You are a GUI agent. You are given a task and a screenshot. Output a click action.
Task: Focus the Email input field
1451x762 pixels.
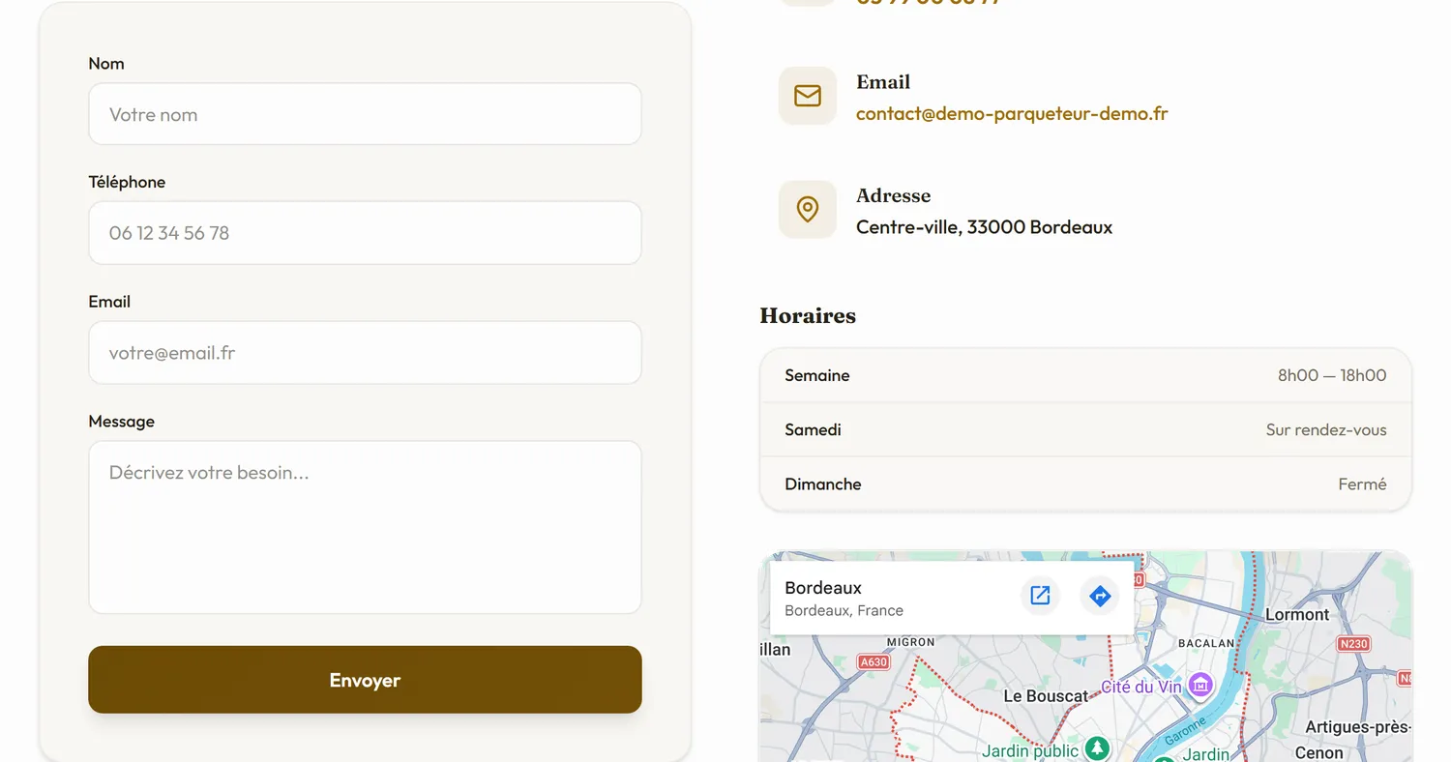[x=365, y=353]
